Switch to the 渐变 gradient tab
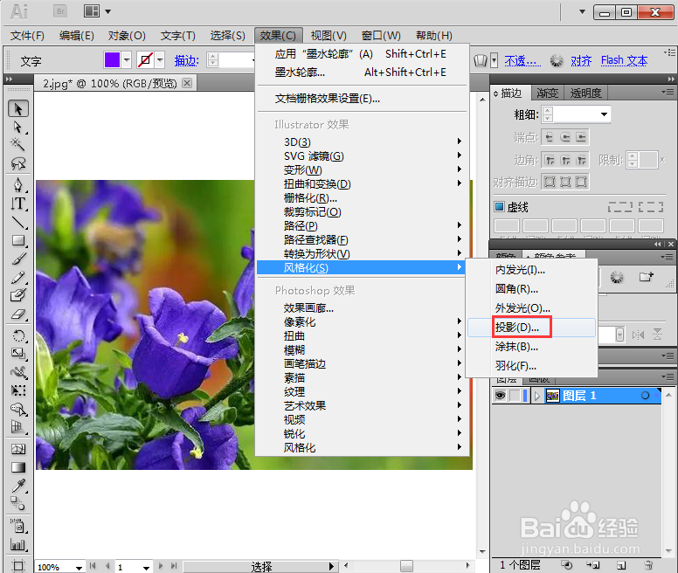 (547, 93)
